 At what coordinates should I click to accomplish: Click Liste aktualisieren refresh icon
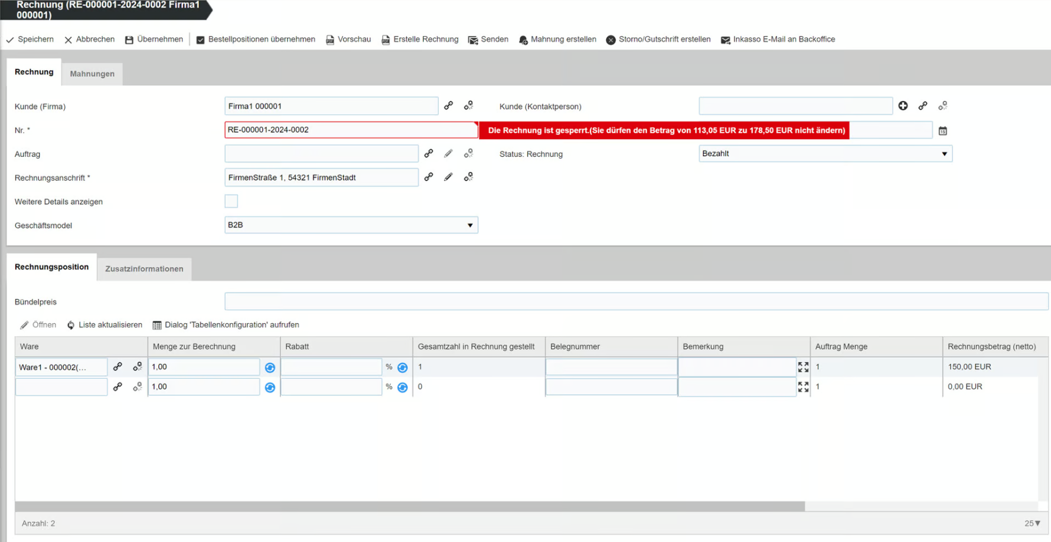[x=71, y=325]
